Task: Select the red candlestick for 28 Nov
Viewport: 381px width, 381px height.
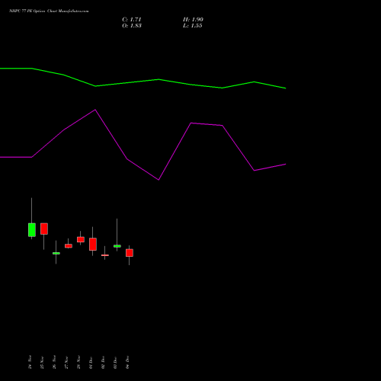Action: pos(81,239)
